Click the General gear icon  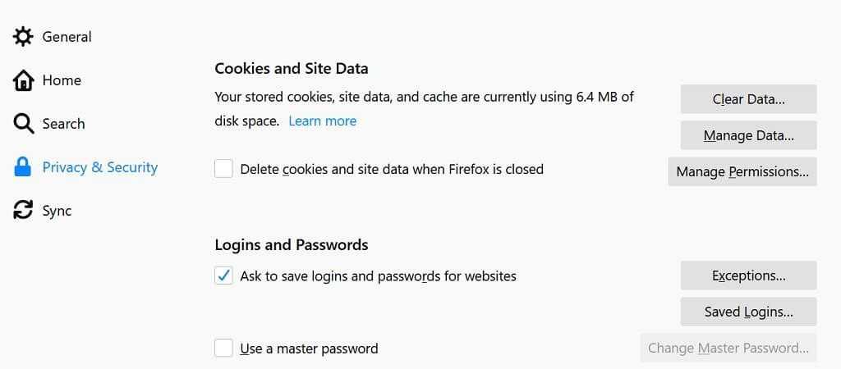(23, 37)
